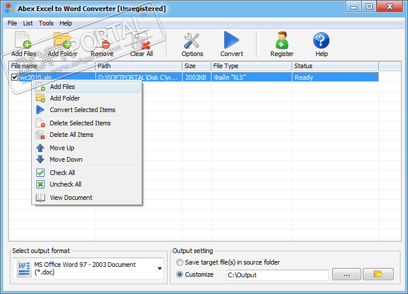This screenshot has height=294, width=408.
Task: Sort by the Size column header
Action: (196, 66)
